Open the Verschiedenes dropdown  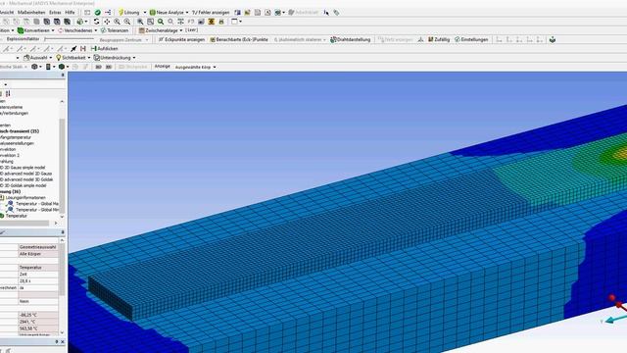pyautogui.click(x=77, y=30)
